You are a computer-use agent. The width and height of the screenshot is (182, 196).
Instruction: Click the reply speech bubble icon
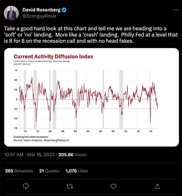(x=26, y=186)
